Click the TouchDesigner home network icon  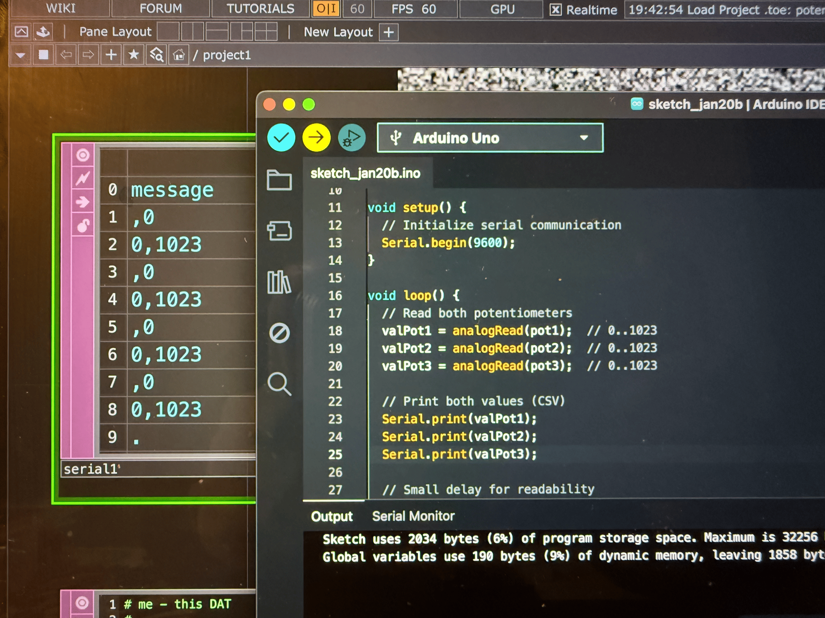(x=179, y=55)
